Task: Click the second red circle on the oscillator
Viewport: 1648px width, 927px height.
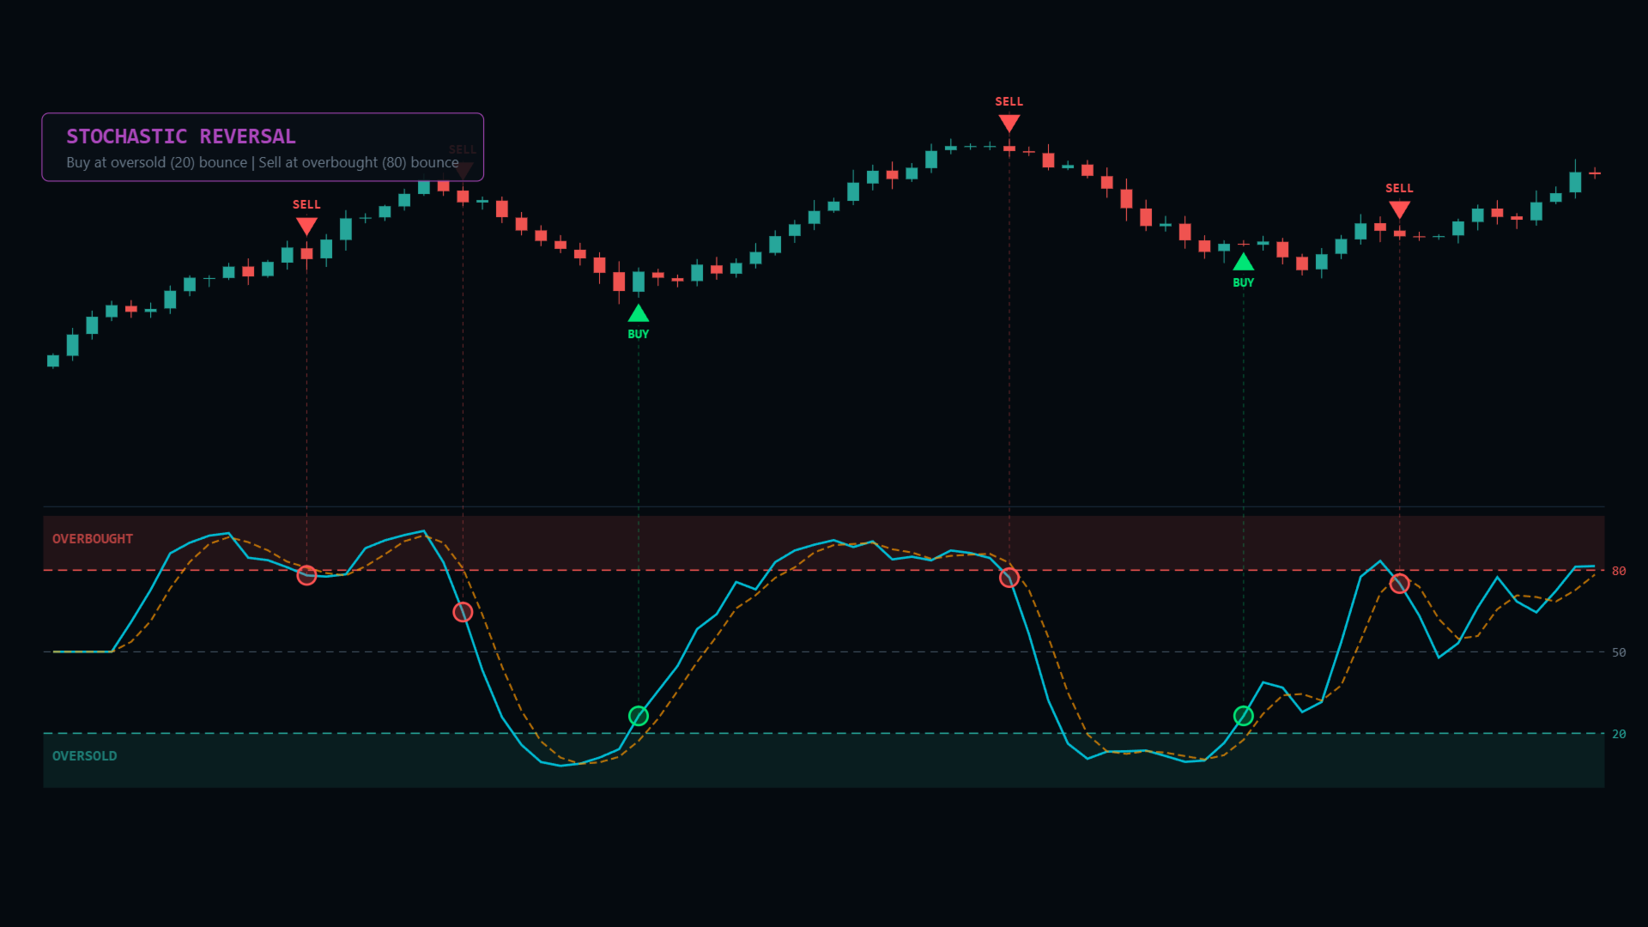Action: [x=463, y=612]
